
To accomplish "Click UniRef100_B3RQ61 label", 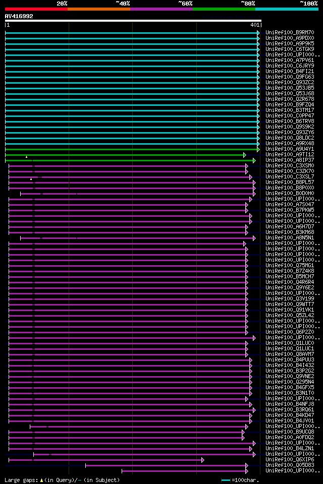I will [290, 410].
